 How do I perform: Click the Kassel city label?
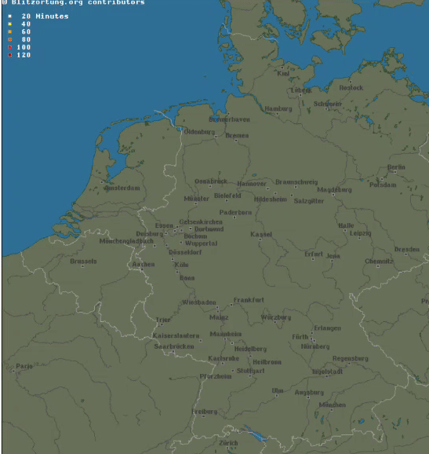pyautogui.click(x=261, y=234)
